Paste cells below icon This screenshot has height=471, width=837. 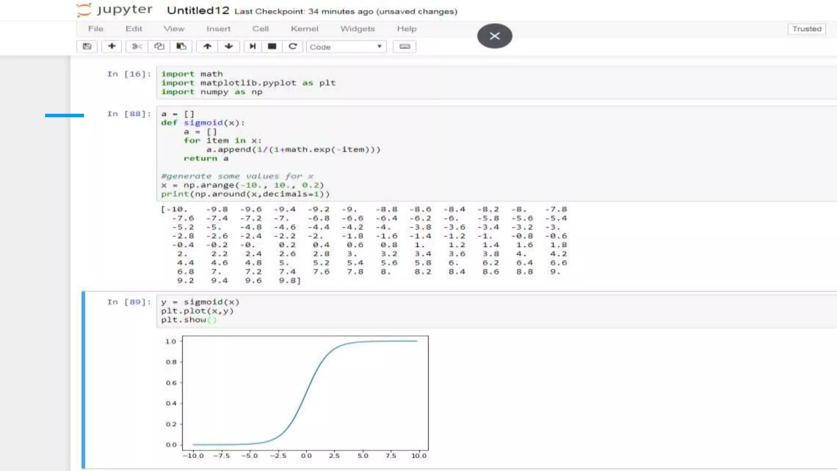click(x=181, y=47)
